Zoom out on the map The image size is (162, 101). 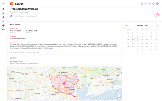119,98
